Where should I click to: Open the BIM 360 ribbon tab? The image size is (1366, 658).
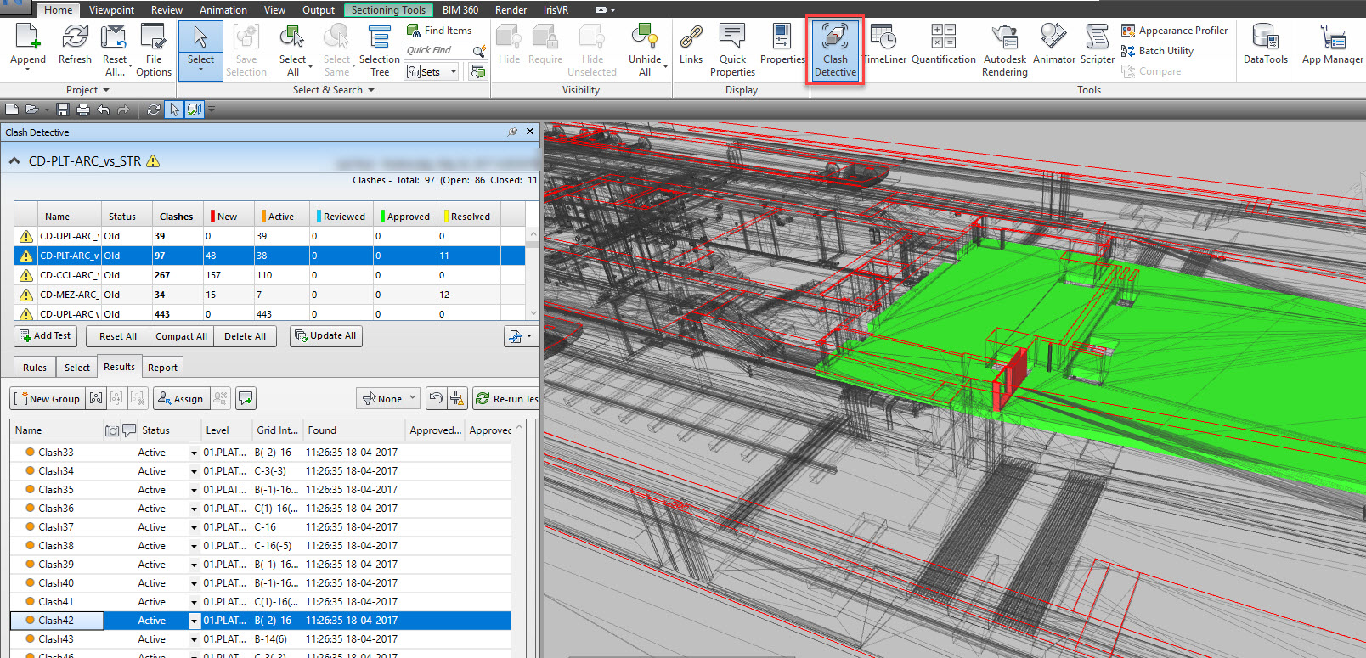point(460,9)
